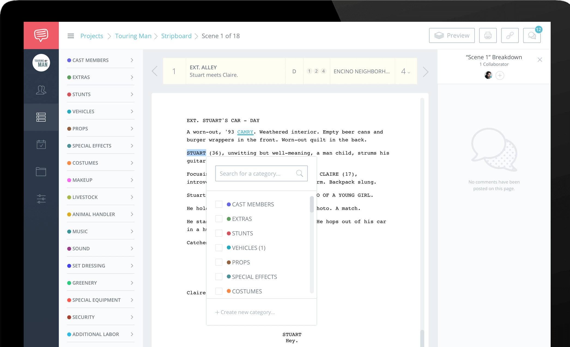The width and height of the screenshot is (570, 347).
Task: Open the Projects breadcrumb link
Action: click(92, 36)
